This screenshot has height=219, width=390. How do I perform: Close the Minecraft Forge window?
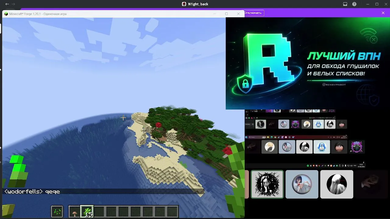[238, 14]
